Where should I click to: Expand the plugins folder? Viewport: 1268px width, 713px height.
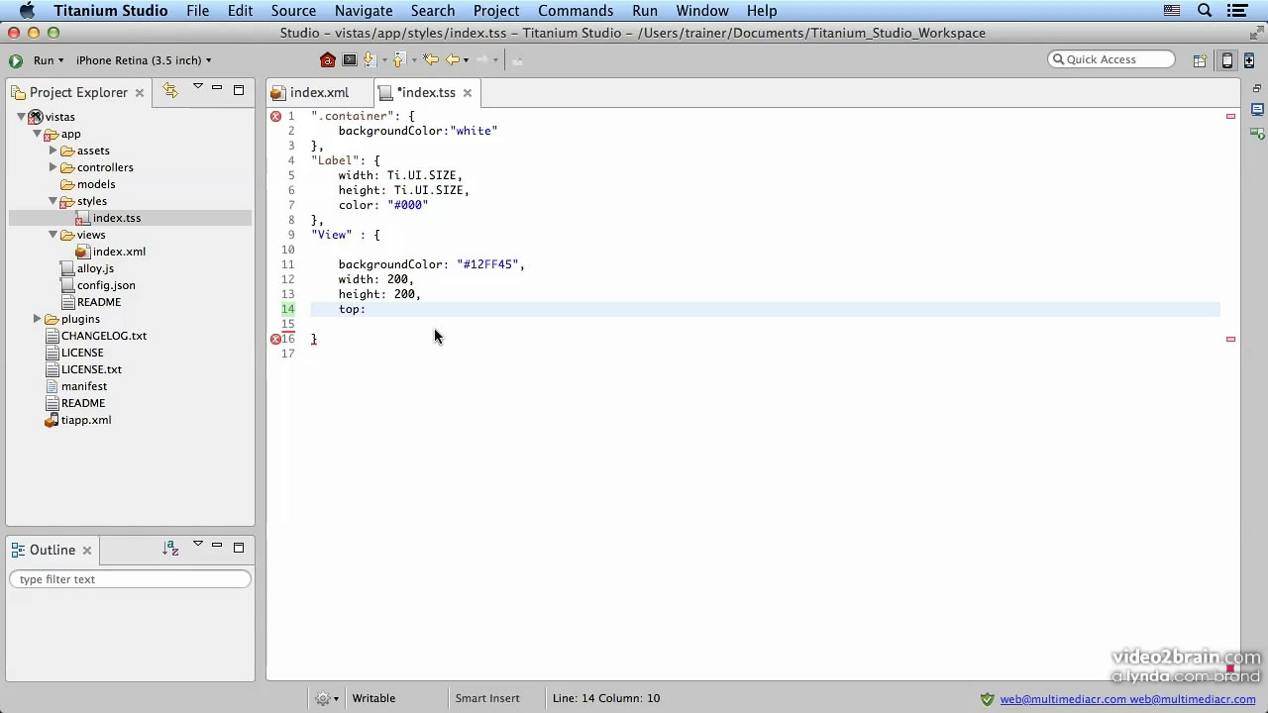[x=38, y=319]
